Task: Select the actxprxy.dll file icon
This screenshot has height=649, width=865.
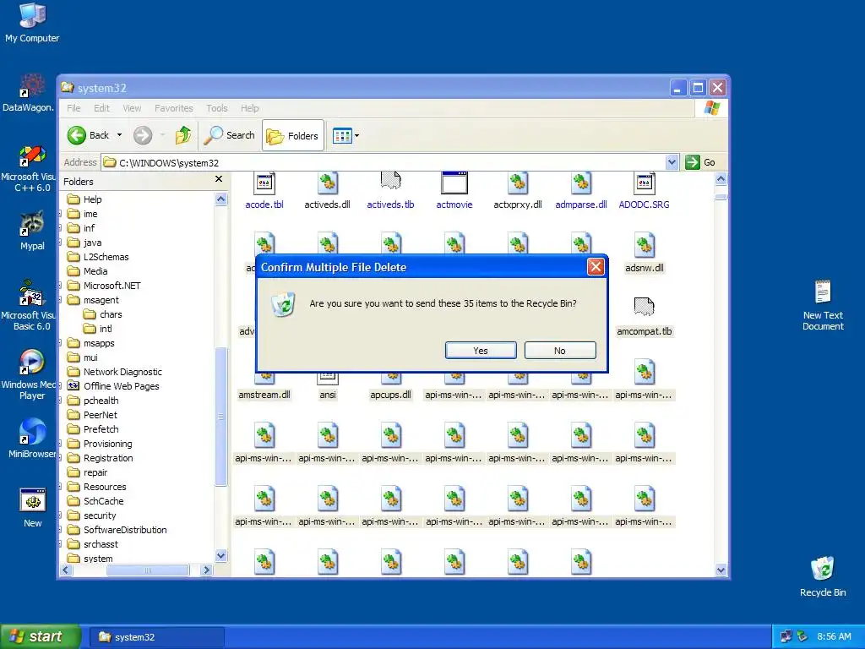Action: (x=518, y=183)
